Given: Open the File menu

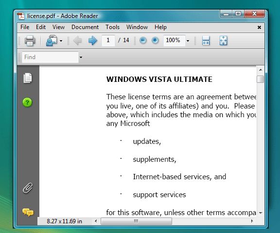Looking at the screenshot, I should pos(25,27).
